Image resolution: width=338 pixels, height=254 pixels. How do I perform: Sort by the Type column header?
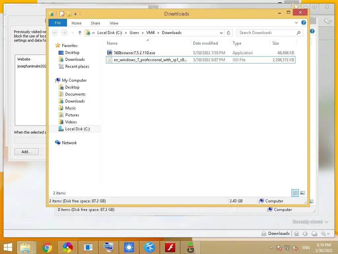coord(237,43)
